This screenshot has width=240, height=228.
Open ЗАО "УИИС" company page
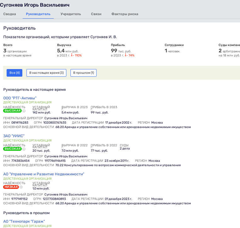tap(14, 136)
